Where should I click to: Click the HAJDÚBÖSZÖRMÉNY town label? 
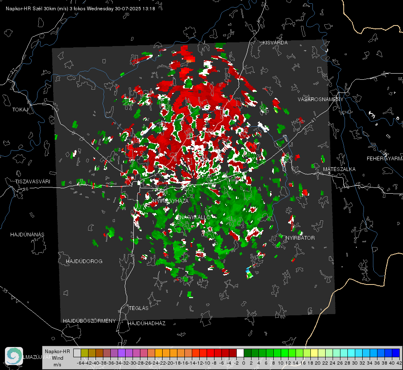[x=89, y=321]
